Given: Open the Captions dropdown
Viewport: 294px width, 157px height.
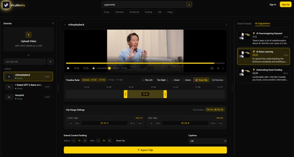Looking at the screenshot, I should (x=208, y=141).
